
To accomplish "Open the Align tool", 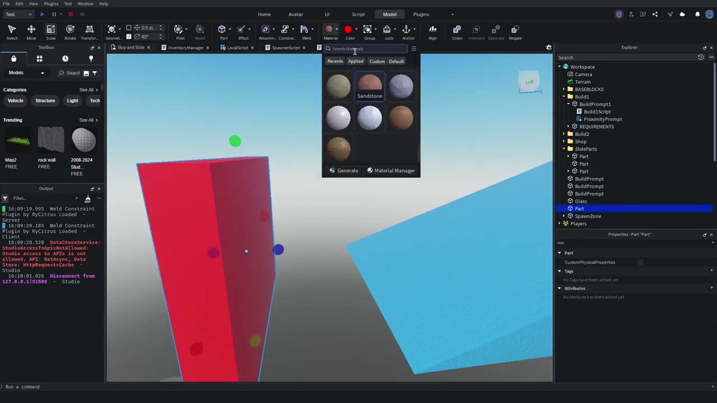I will point(432,32).
